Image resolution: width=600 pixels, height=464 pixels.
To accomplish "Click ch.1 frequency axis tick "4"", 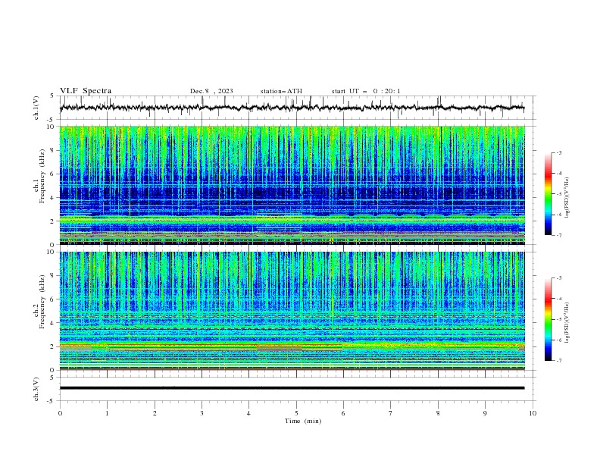I will [x=53, y=198].
